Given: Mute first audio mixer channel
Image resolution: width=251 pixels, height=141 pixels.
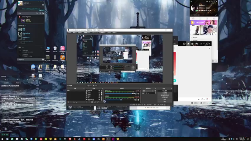Looking at the screenshot, I should (135, 94).
